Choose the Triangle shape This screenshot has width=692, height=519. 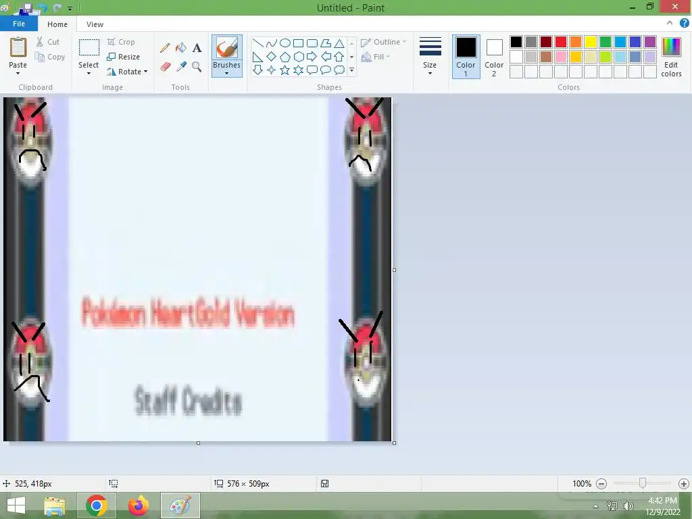click(339, 43)
